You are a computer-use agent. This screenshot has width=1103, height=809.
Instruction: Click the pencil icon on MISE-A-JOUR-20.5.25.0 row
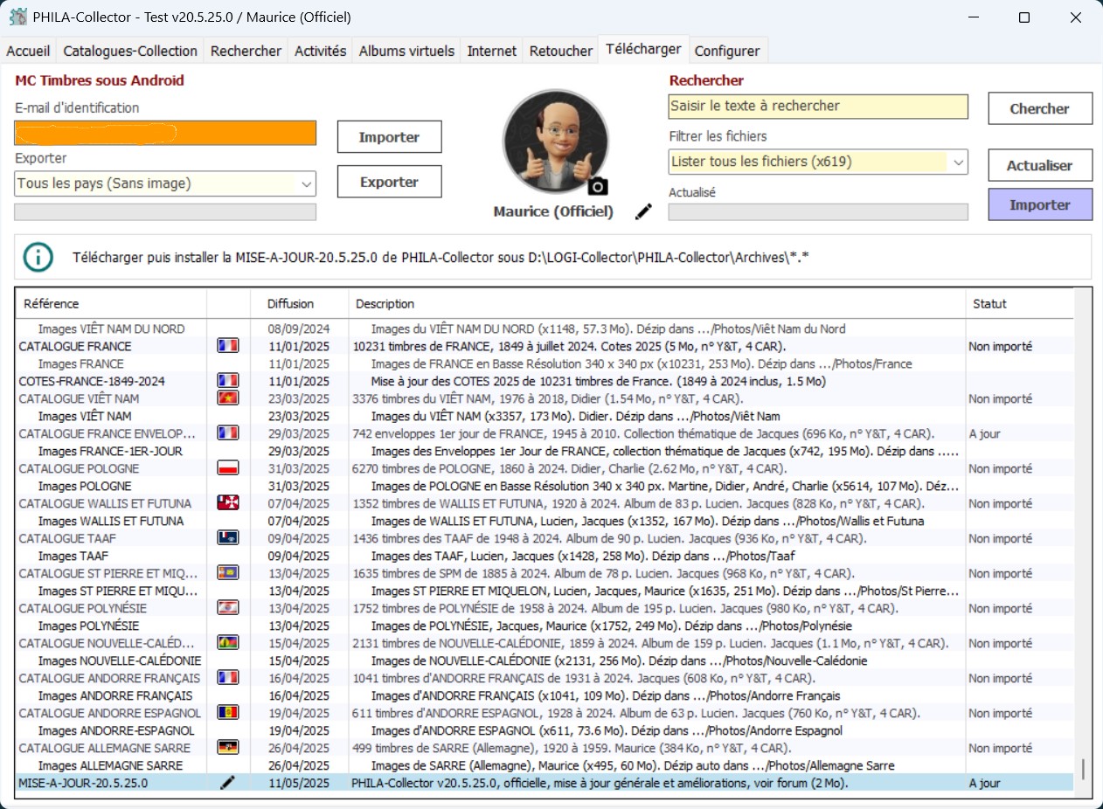tap(227, 783)
